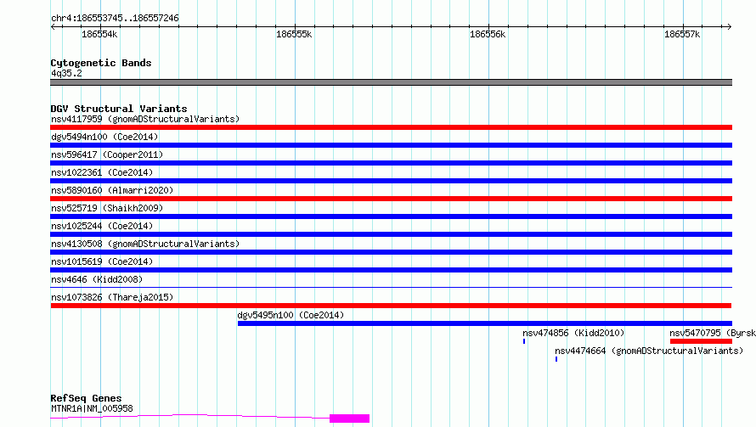Click the blue bar under nsv596417
This screenshot has width=756, height=427.
(x=391, y=163)
